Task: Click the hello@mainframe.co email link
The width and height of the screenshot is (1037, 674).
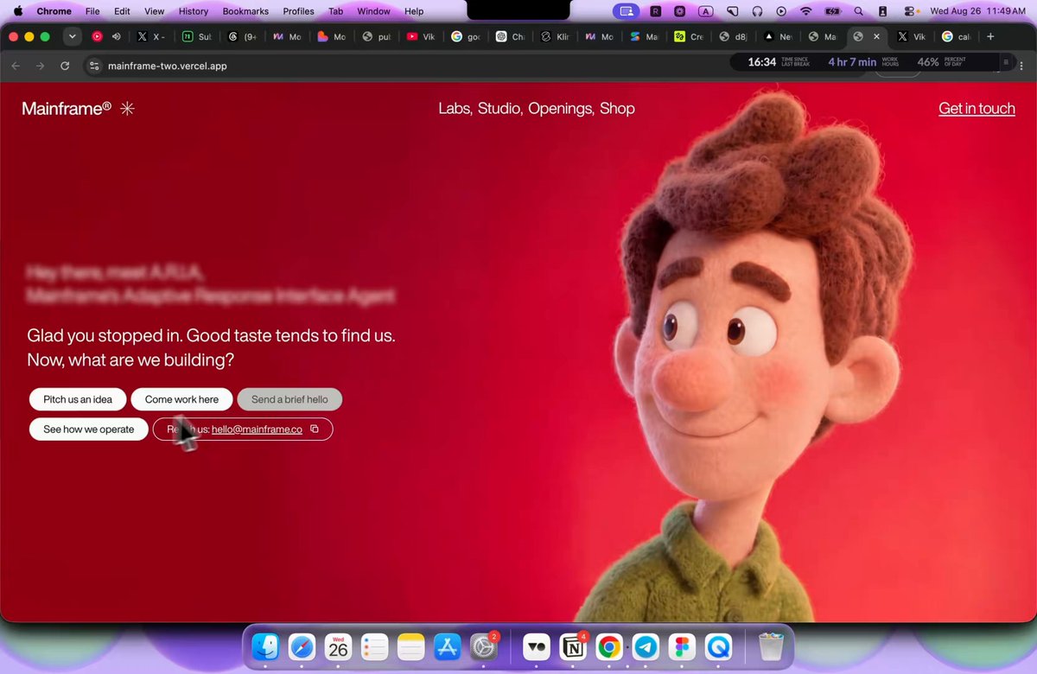Action: 257,429
